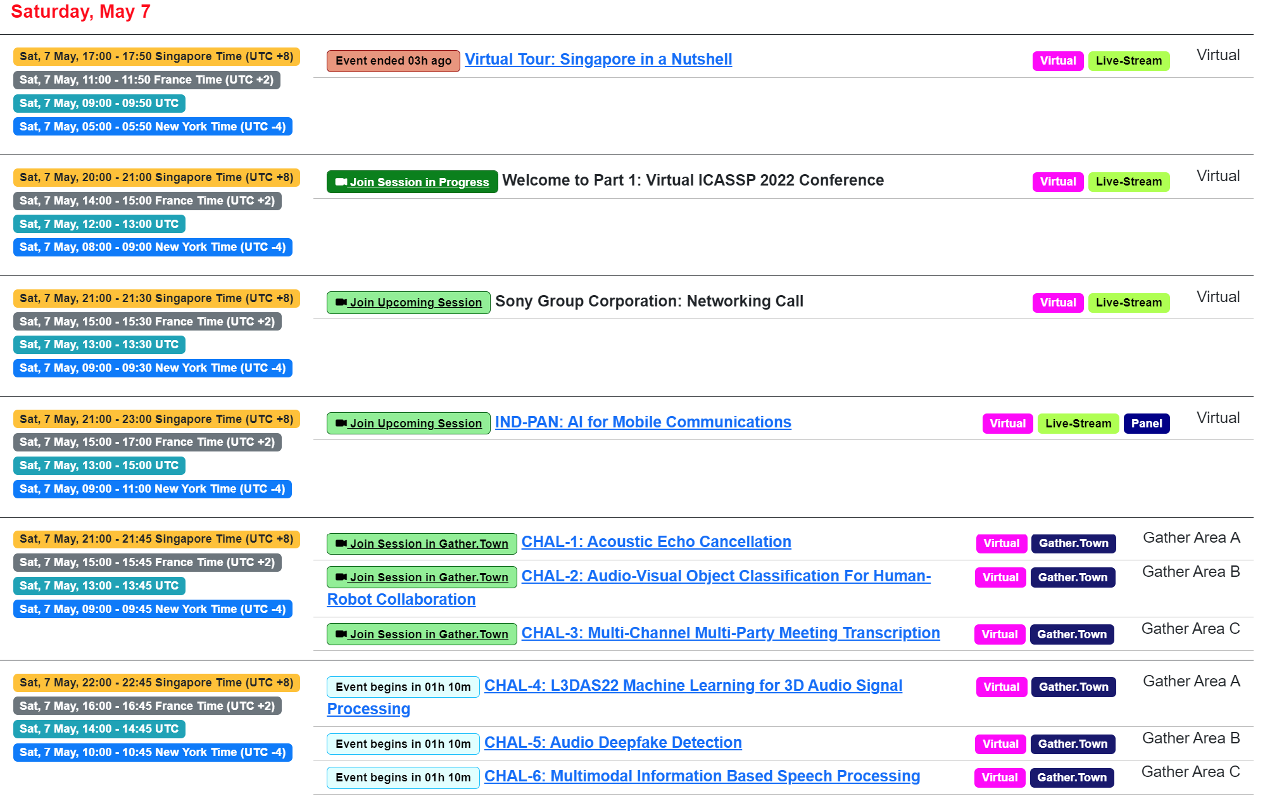Click camera icon beside Sony Networking Call join button

[x=341, y=303]
